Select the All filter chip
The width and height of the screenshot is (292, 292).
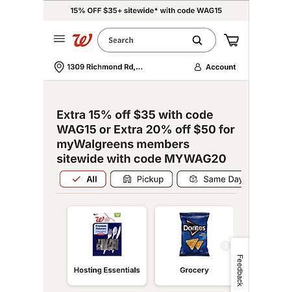[83, 179]
